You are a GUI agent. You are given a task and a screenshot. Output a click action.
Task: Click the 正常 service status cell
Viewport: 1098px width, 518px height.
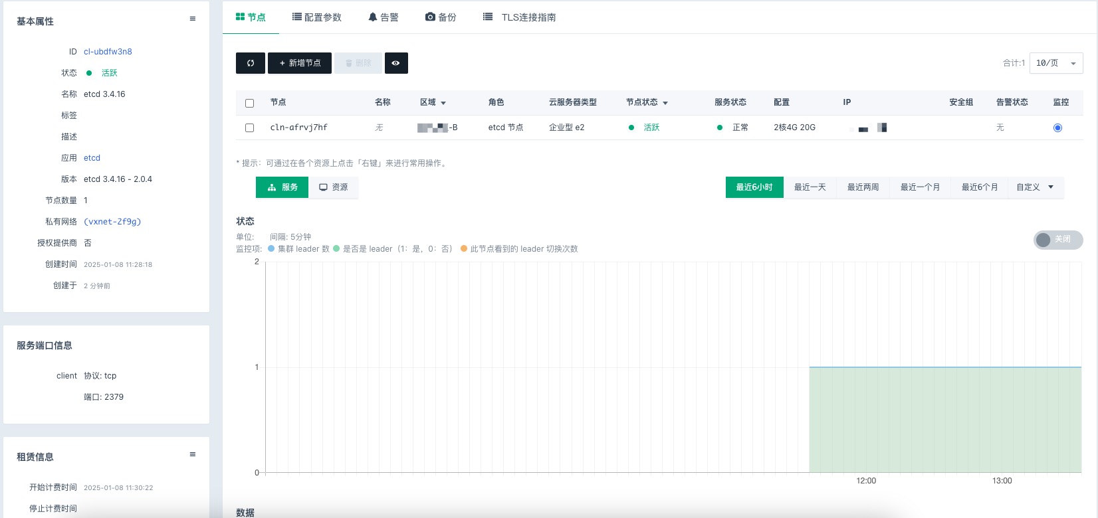tap(740, 128)
